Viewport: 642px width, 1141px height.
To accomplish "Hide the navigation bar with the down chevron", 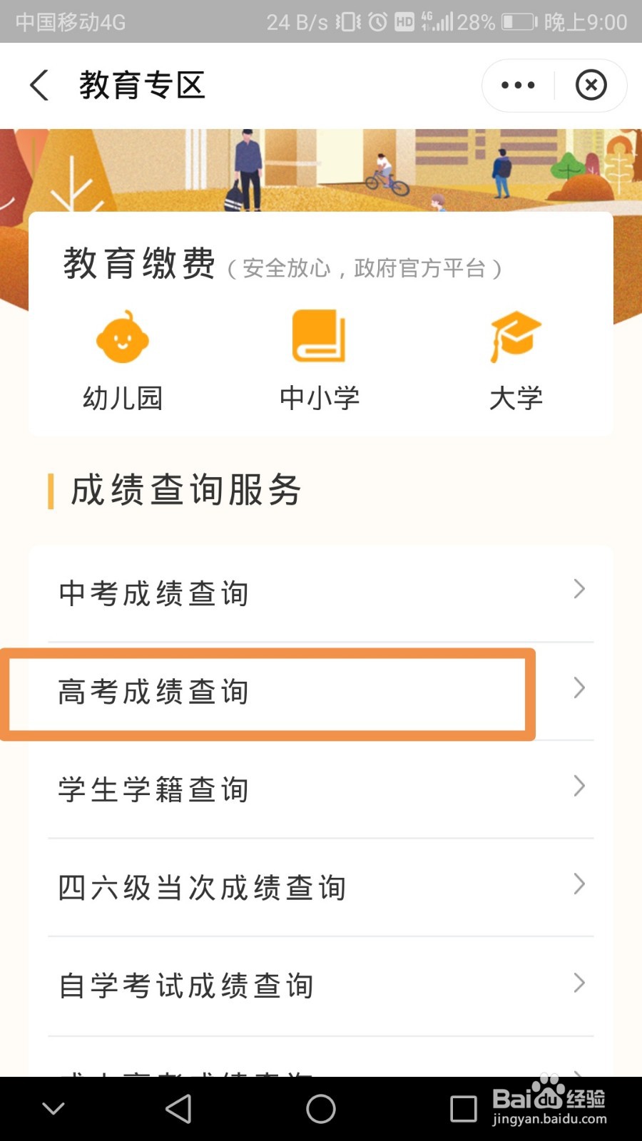I will (x=53, y=1109).
